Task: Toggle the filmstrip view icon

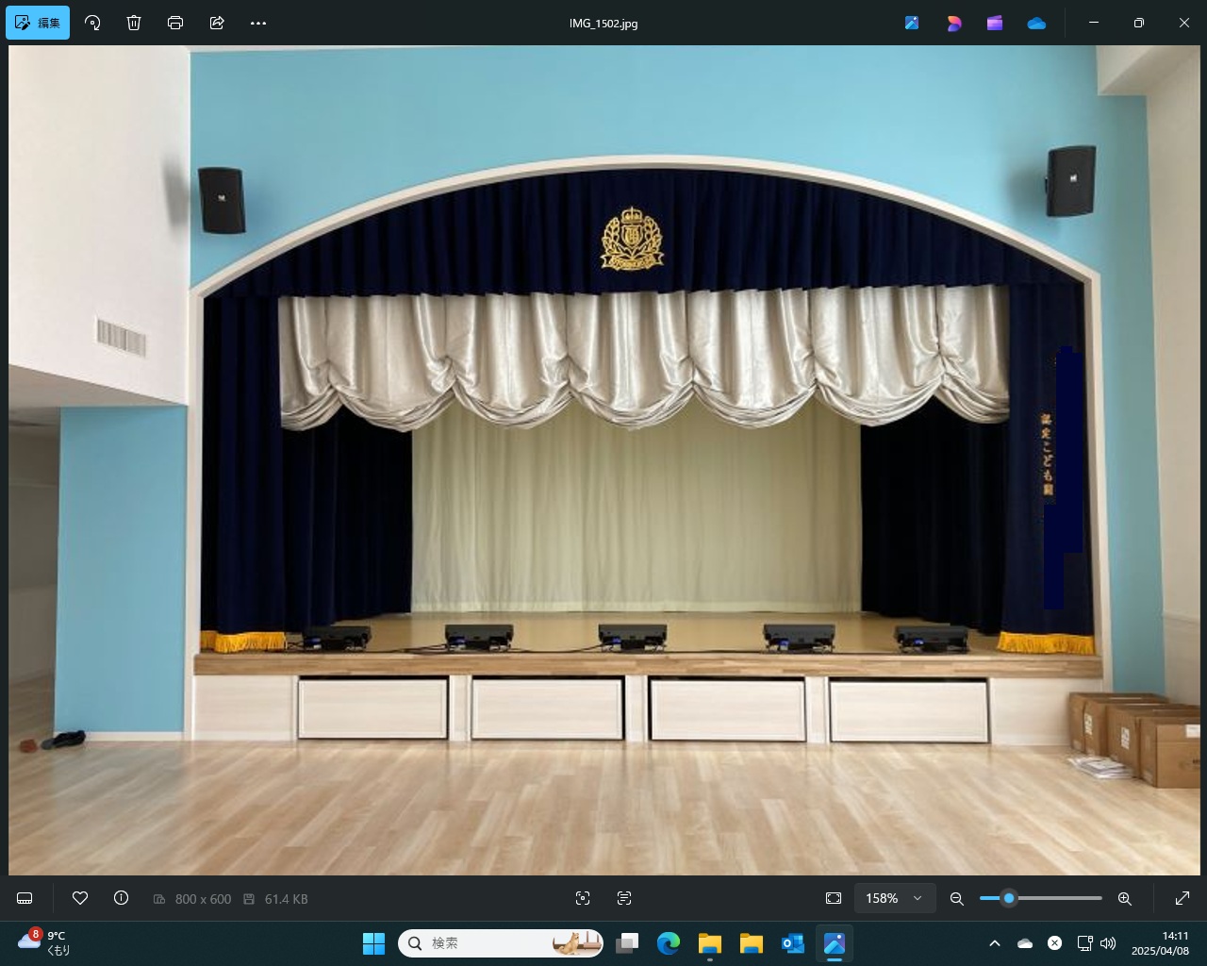Action: click(x=25, y=899)
